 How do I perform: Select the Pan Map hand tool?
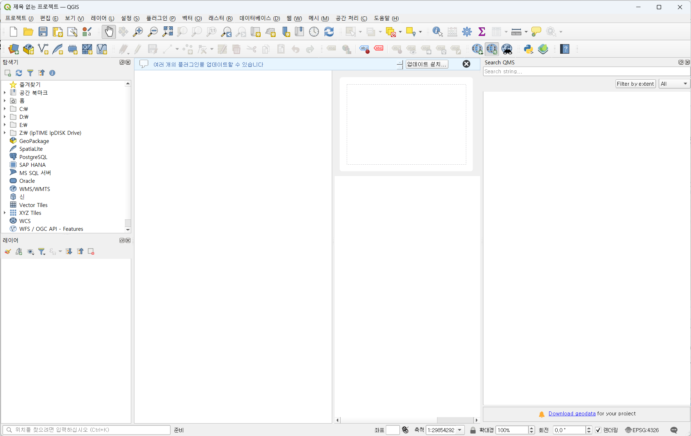click(109, 32)
